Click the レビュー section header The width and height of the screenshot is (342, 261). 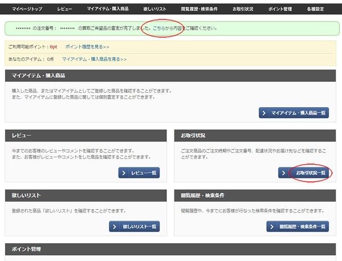85,136
